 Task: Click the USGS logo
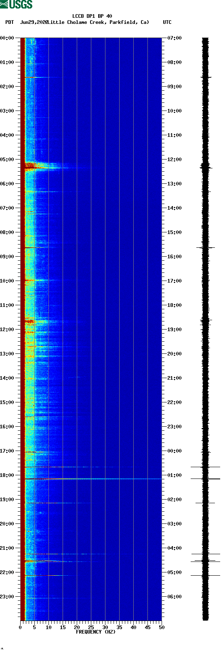click(16, 4)
